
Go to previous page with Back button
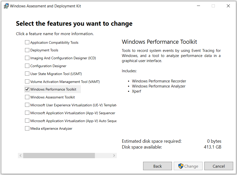point(157,166)
